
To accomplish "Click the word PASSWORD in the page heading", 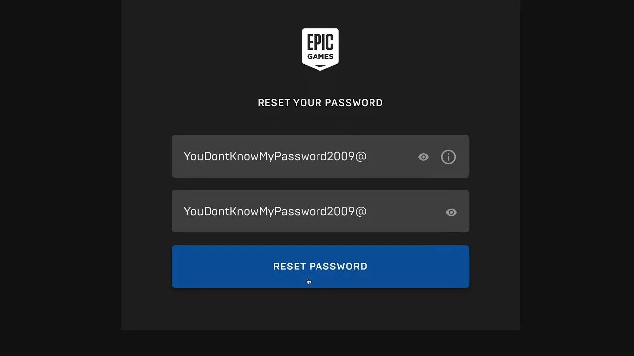I will click(355, 103).
